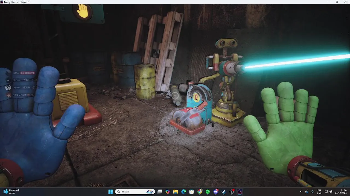Toggle the eye icon beside Simp D Miyabi
Viewport: 350px width, 196px height.
pyautogui.click(x=33, y=95)
